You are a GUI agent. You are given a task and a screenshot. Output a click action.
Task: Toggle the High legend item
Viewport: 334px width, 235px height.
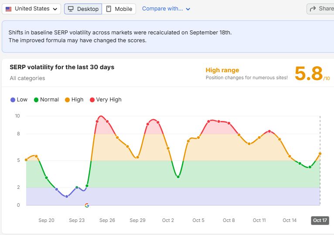74,100
